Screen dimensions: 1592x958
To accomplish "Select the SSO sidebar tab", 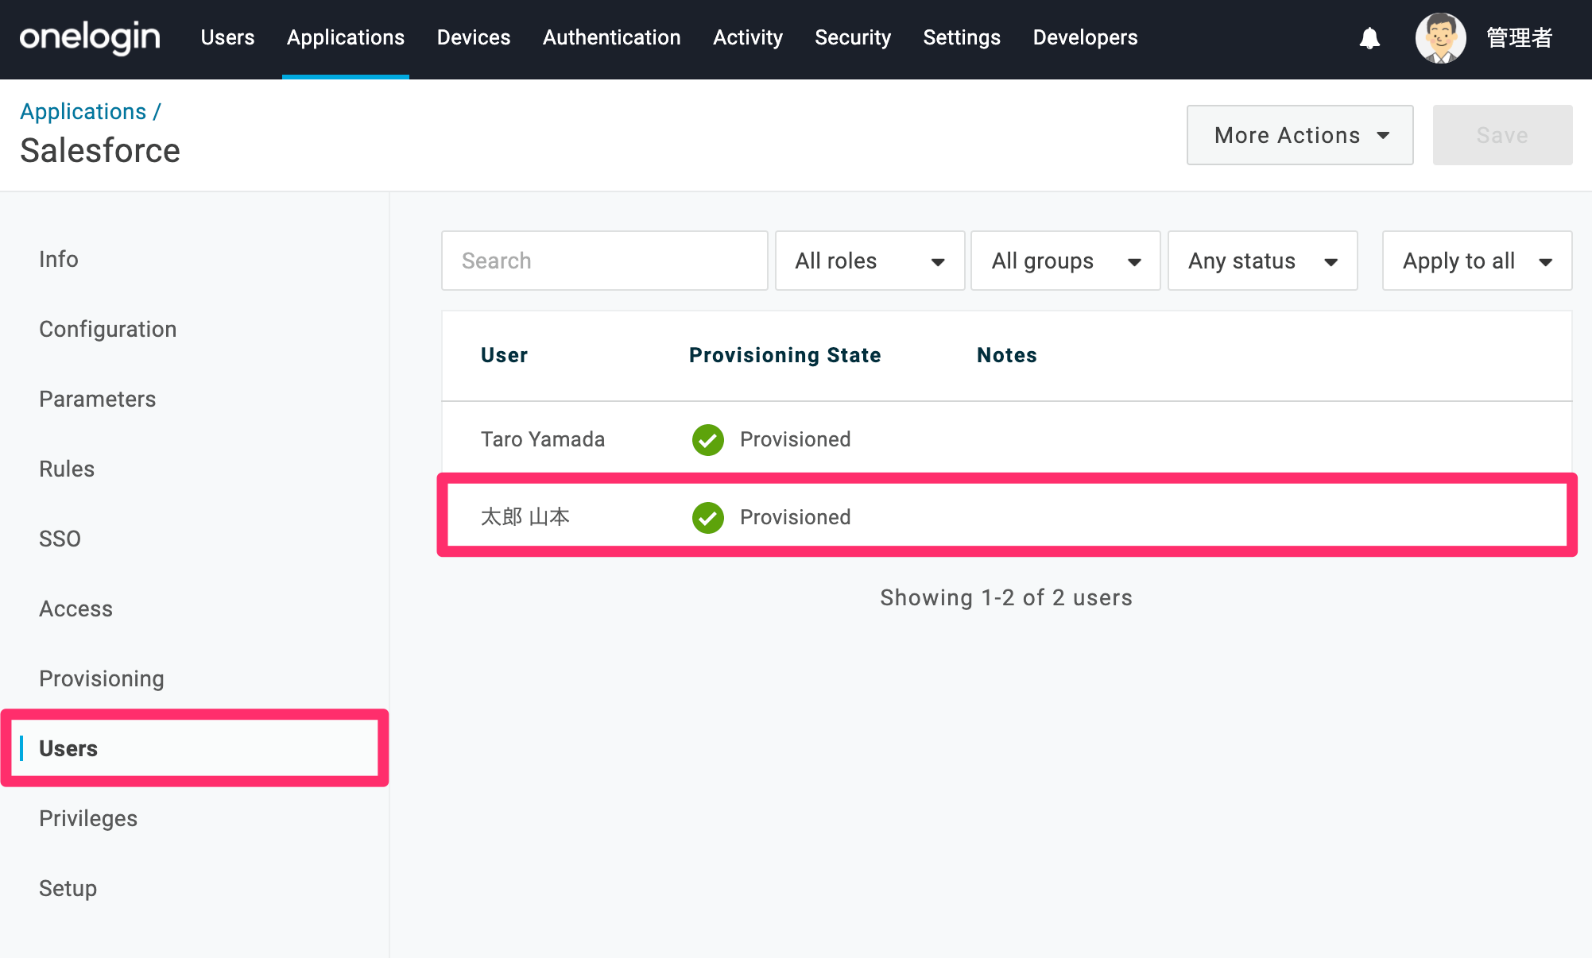I will [x=60, y=539].
